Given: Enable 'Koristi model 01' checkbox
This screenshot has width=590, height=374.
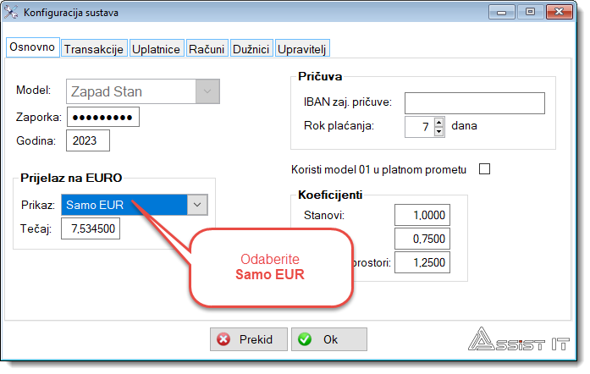Looking at the screenshot, I should [485, 169].
